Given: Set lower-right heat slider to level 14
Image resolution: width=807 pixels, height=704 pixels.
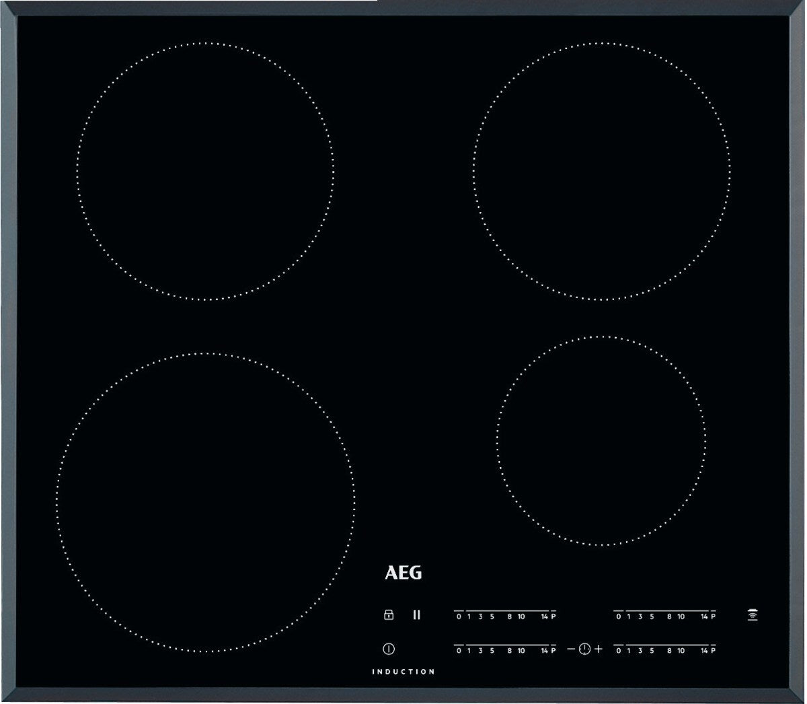Looking at the screenshot, I should pyautogui.click(x=704, y=651).
